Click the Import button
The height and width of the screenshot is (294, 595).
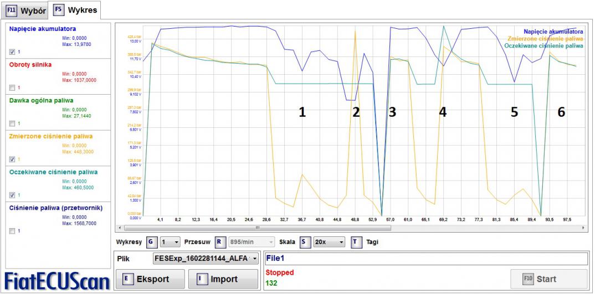point(223,279)
